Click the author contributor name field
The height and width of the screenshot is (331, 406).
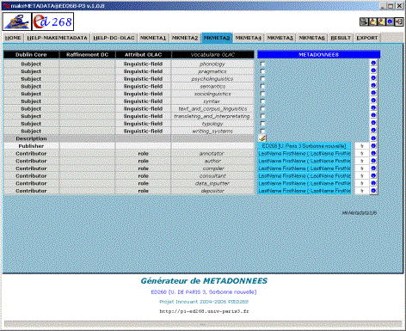(x=304, y=161)
